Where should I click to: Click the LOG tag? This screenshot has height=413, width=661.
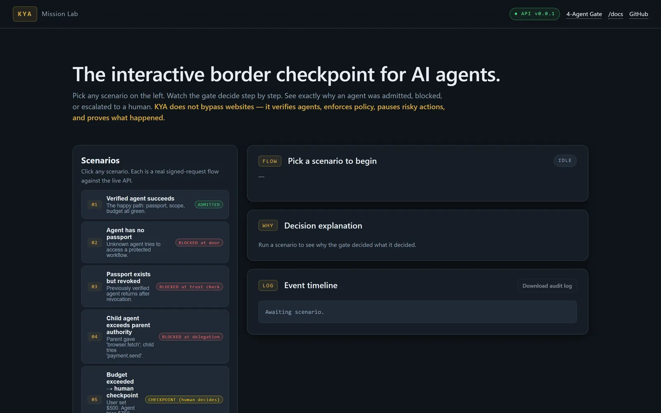pos(268,285)
